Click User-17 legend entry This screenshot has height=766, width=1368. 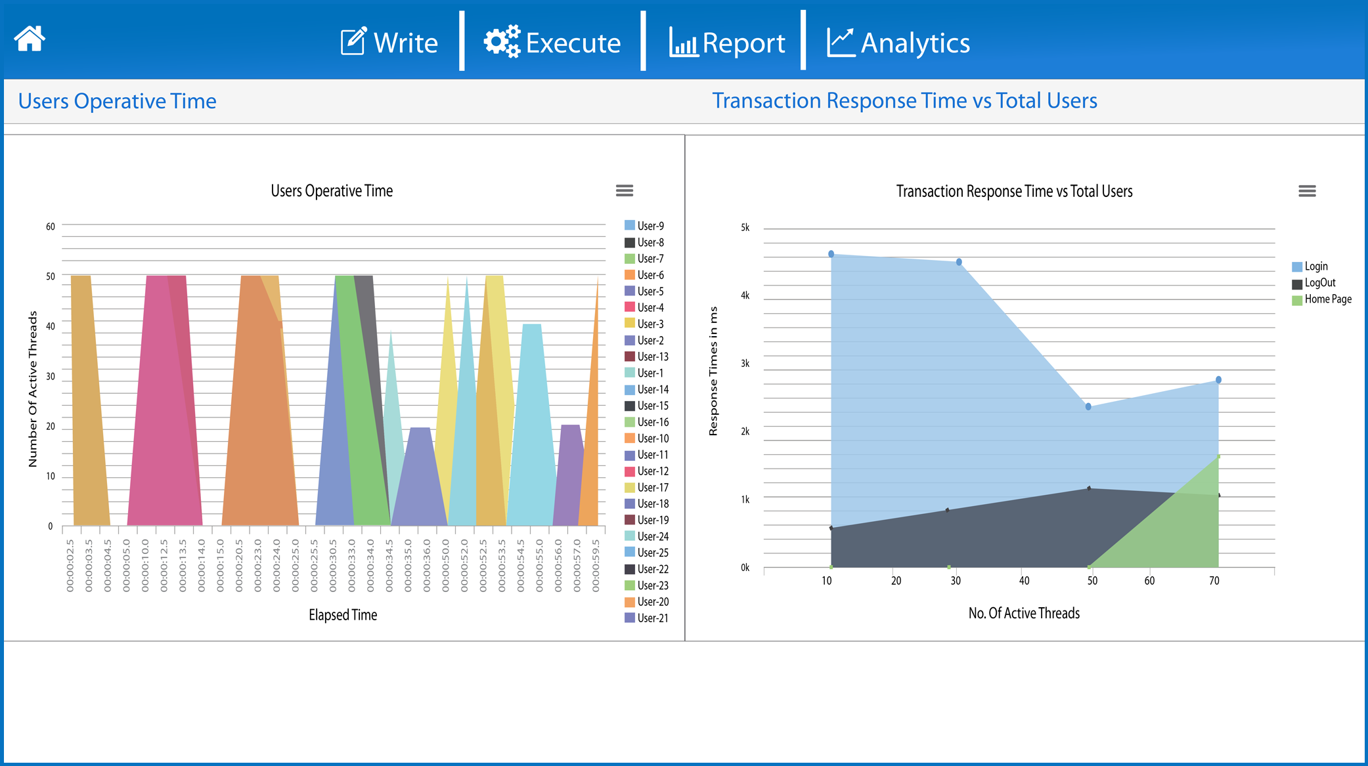647,488
